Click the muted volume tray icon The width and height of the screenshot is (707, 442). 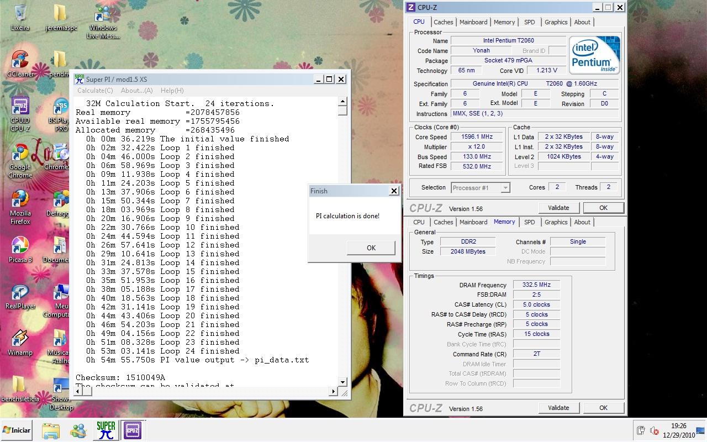click(x=655, y=430)
